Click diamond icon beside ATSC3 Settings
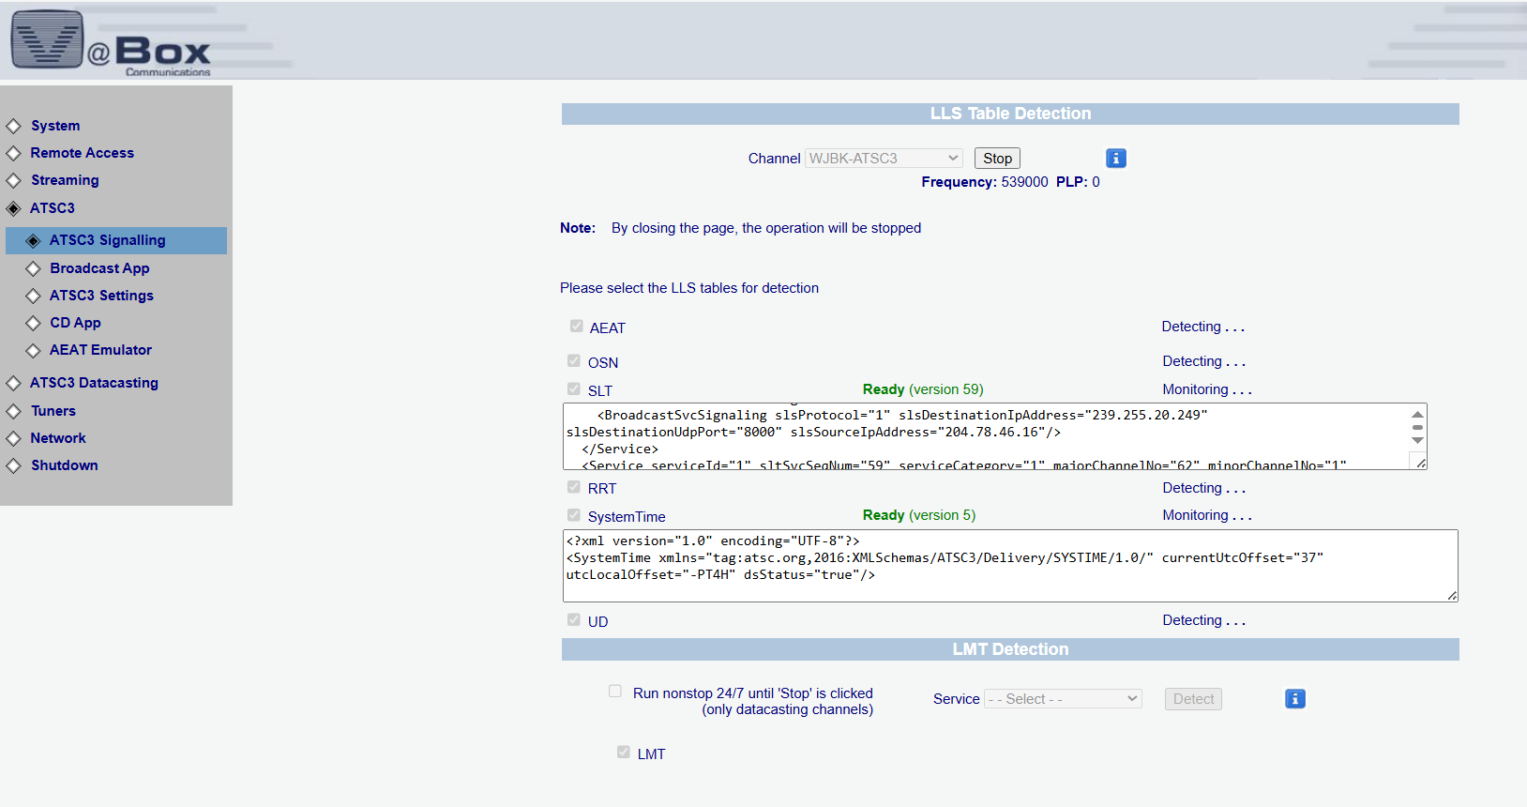 tap(33, 296)
